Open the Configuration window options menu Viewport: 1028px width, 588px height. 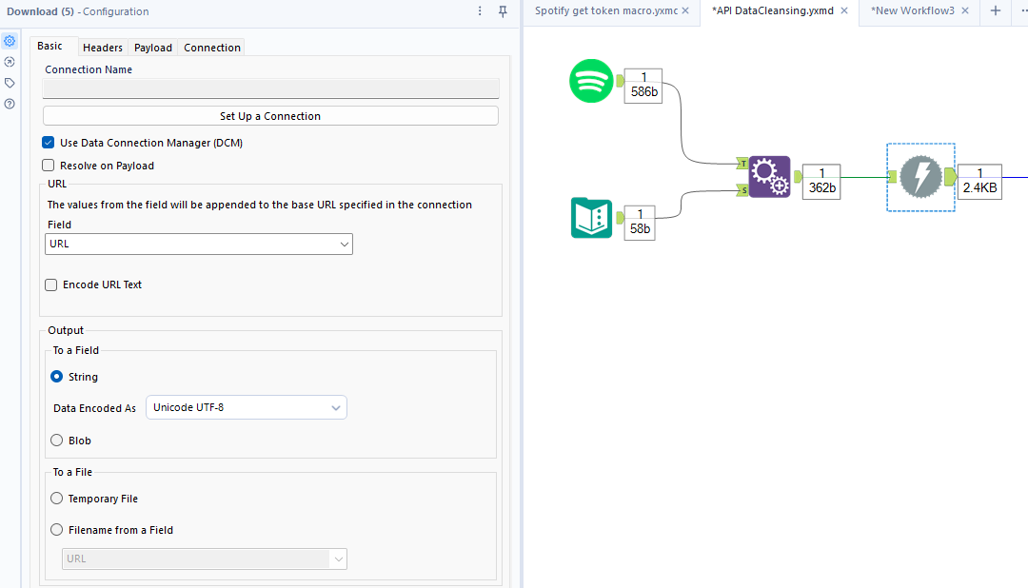click(x=480, y=11)
